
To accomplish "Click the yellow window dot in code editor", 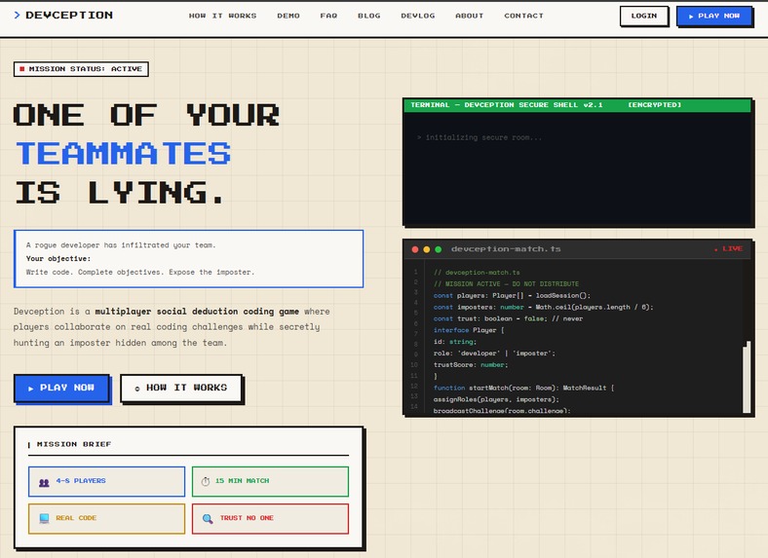I will click(427, 249).
